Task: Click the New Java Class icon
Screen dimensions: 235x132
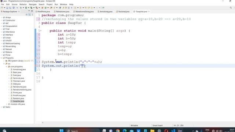Action: pyautogui.click(x=46, y=8)
